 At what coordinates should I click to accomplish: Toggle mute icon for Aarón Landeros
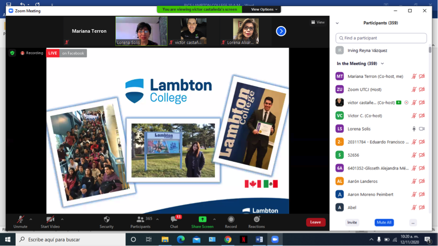tap(414, 181)
